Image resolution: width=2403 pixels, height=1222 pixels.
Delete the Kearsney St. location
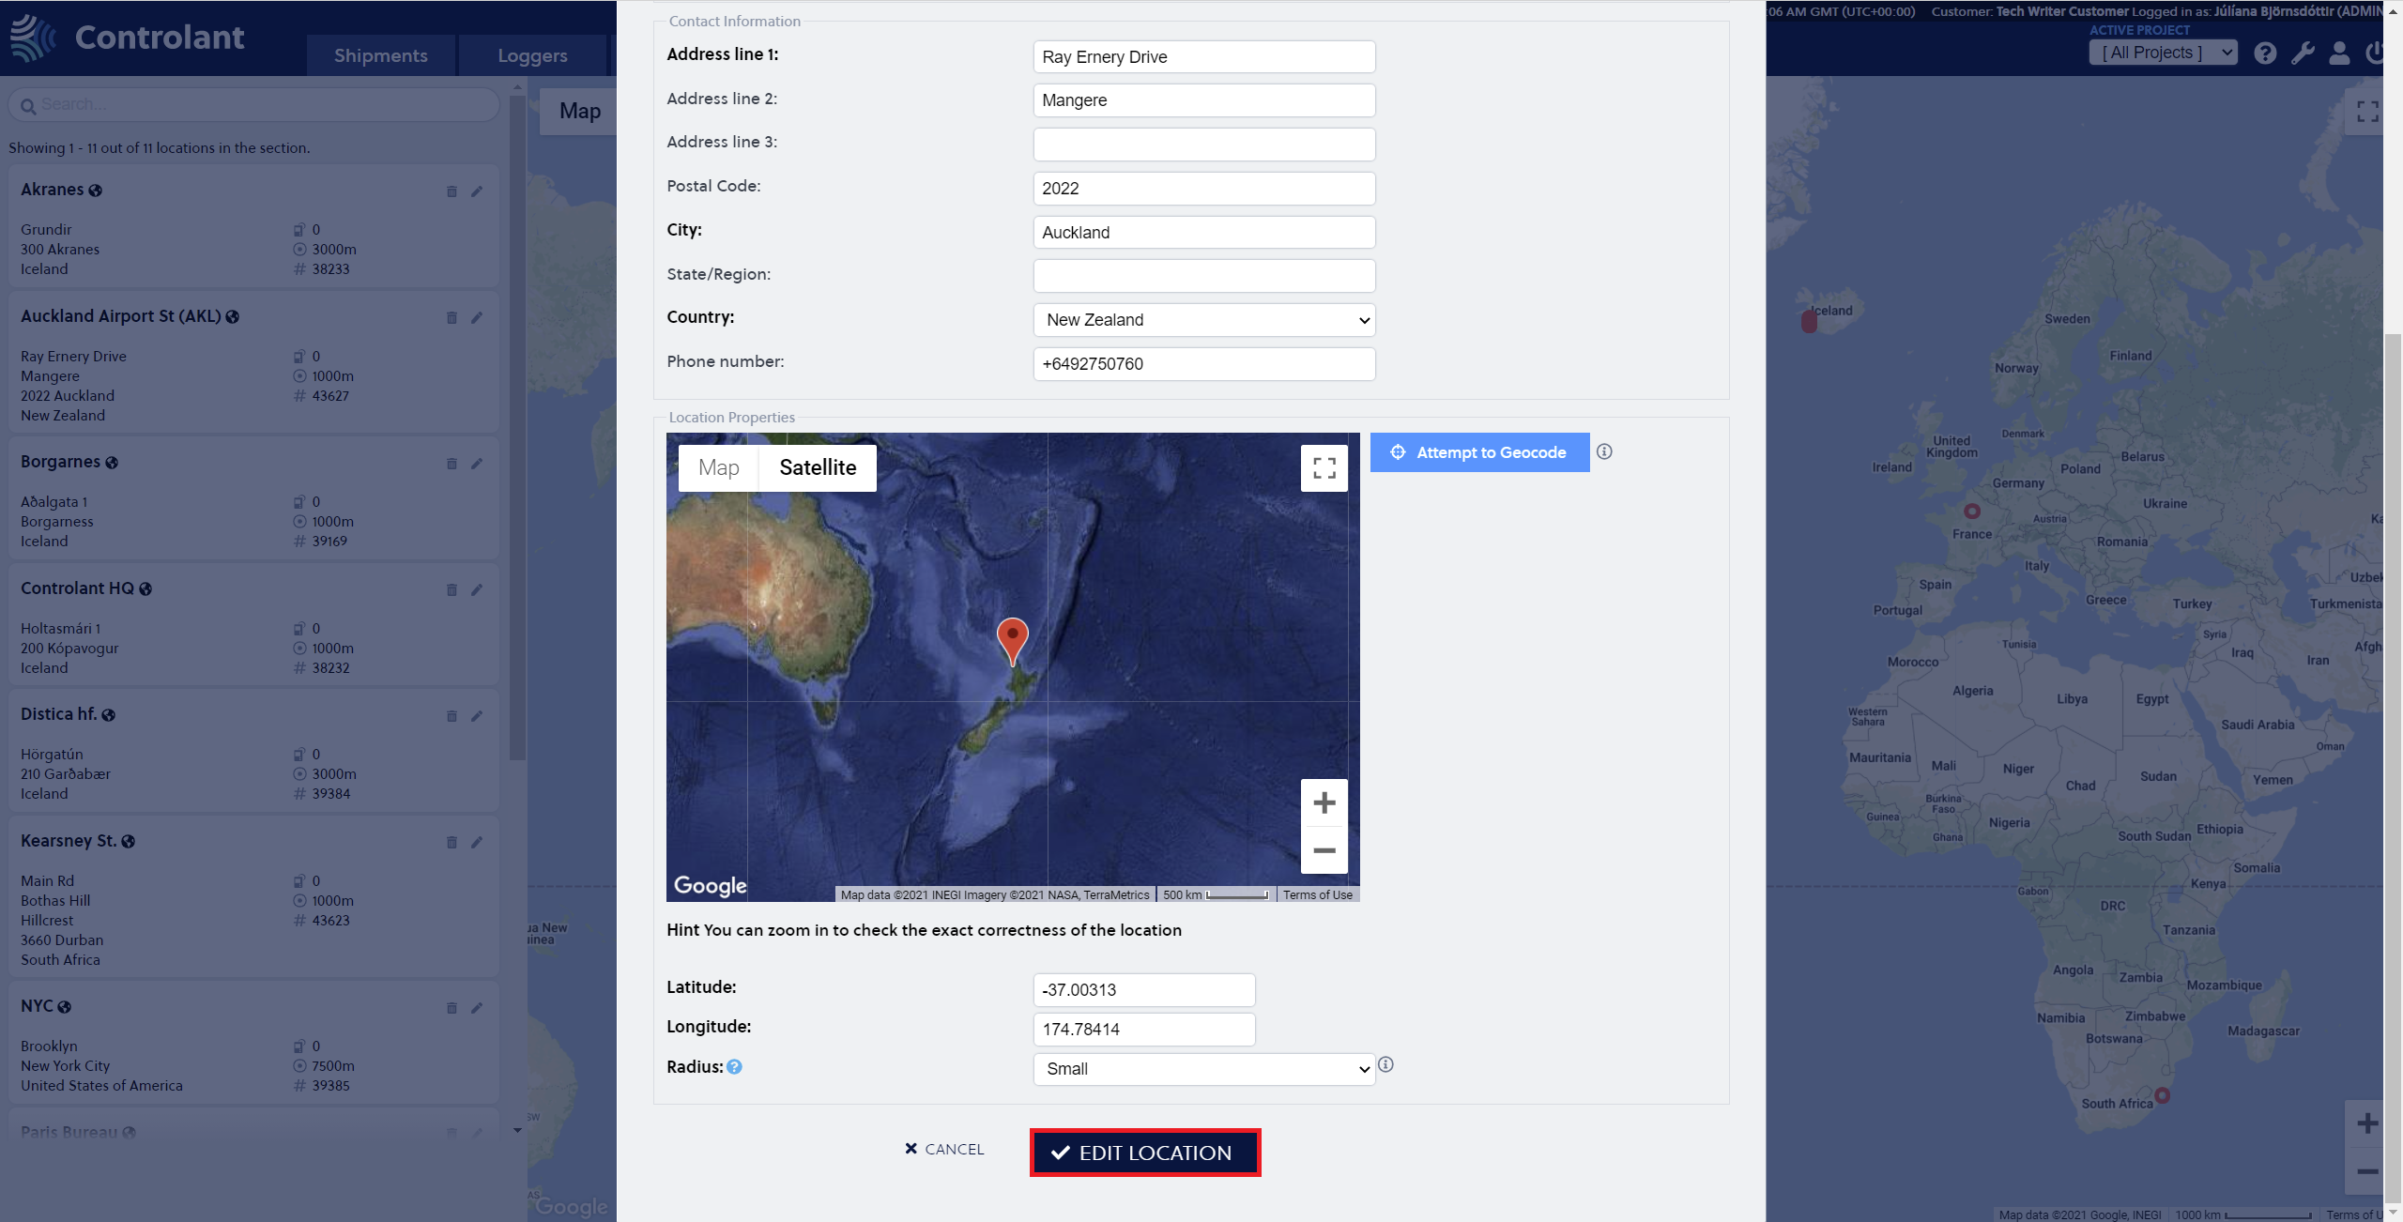click(452, 843)
